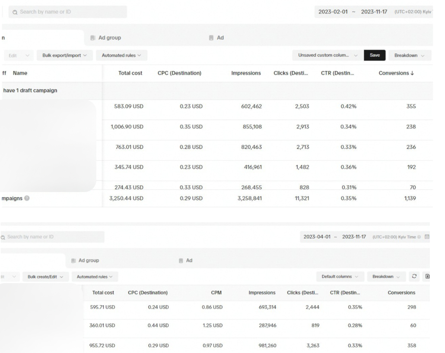This screenshot has width=445, height=353.
Task: Open Bulk create/Edit dropdown
Action: [x=45, y=277]
